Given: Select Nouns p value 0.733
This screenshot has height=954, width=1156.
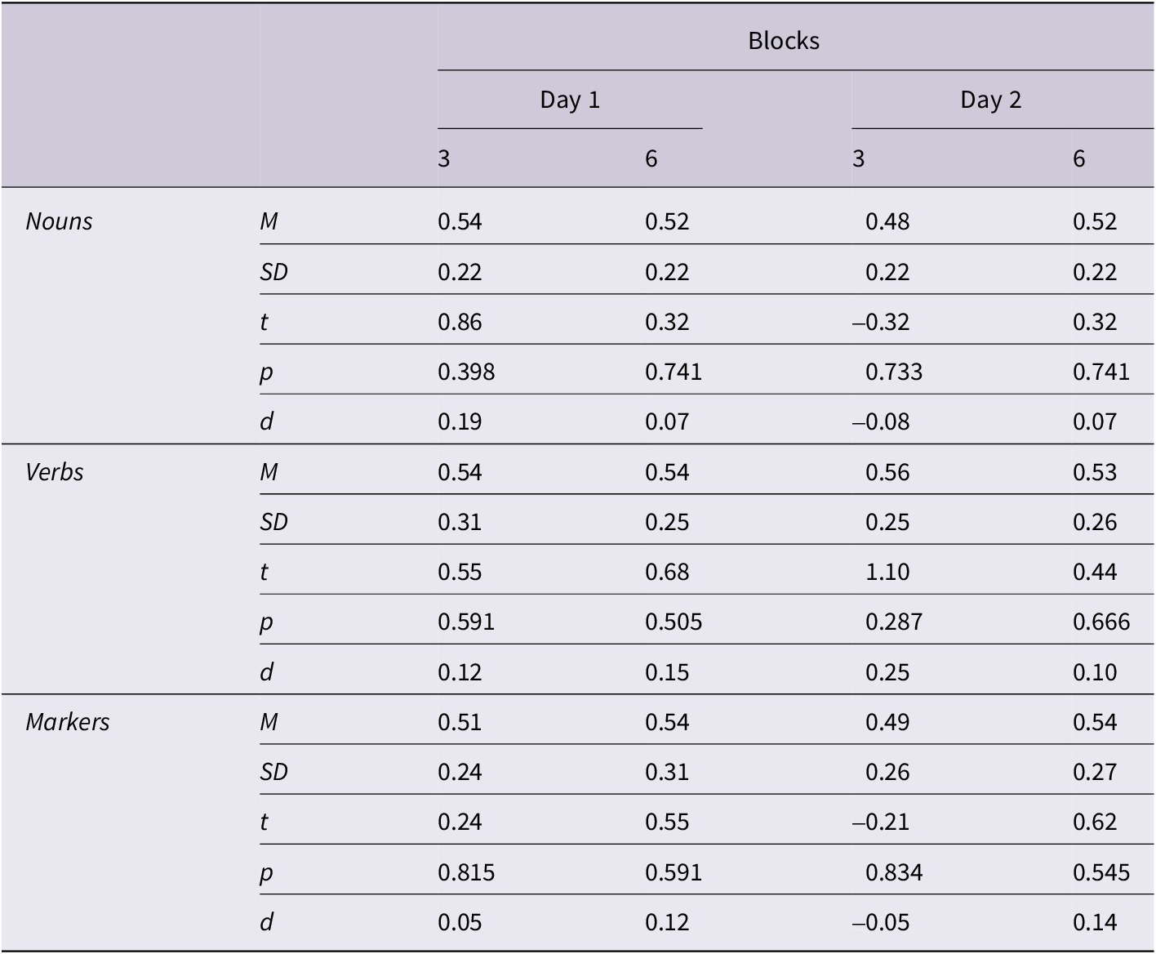Looking at the screenshot, I should (x=894, y=372).
